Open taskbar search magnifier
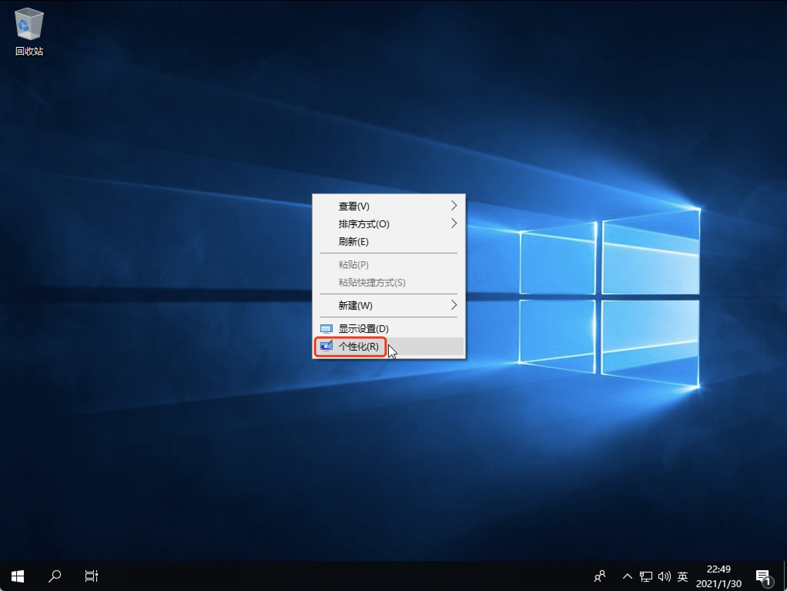787x591 pixels. 55,576
